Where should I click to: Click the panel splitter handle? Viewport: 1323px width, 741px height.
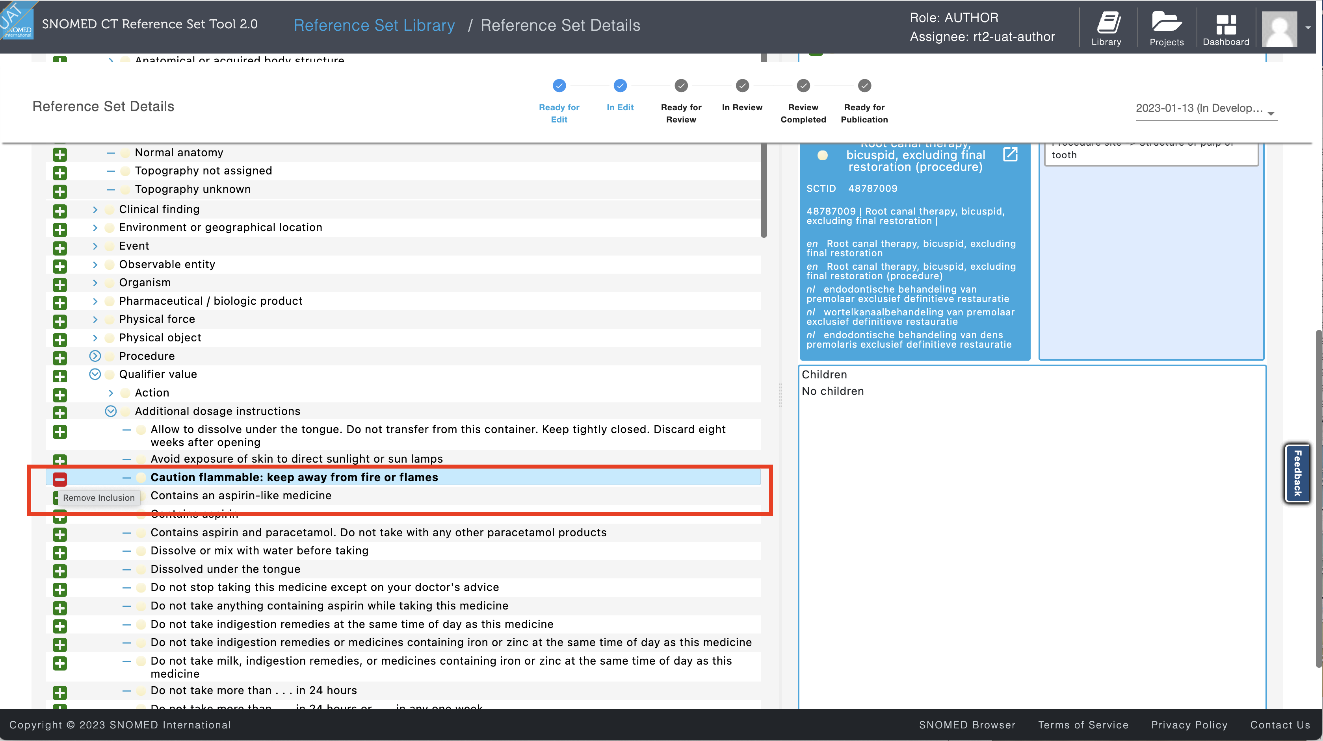click(780, 395)
